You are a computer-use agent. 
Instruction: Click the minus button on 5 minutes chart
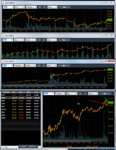click(x=44, y=65)
